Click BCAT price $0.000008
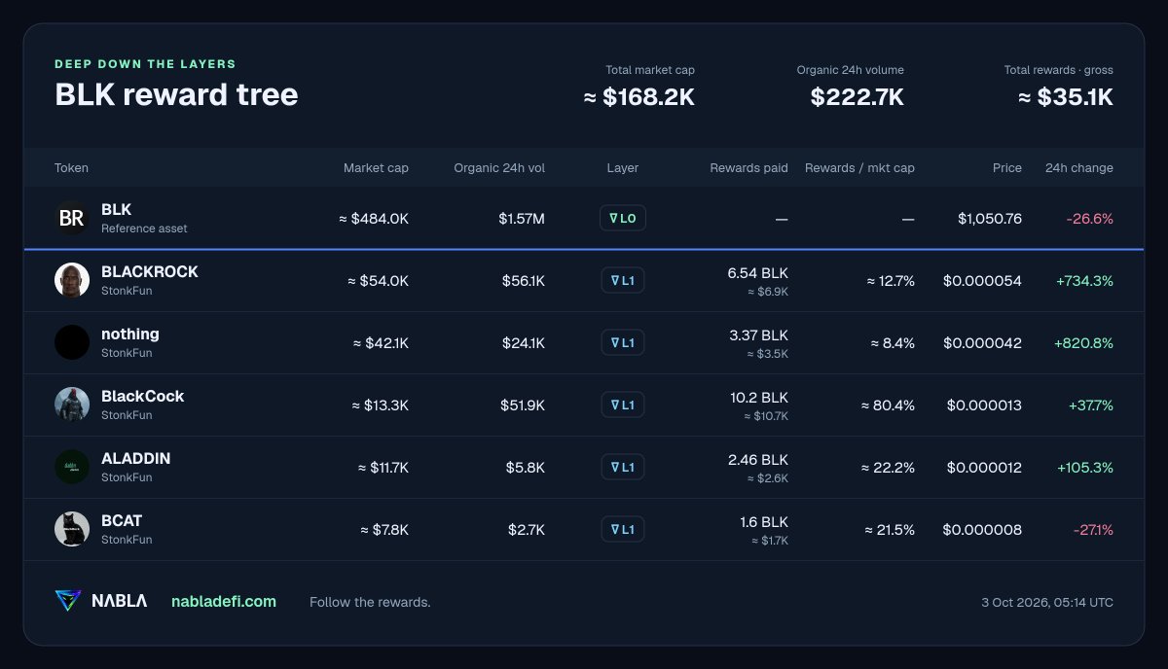The height and width of the screenshot is (669, 1168). pyautogui.click(x=982, y=530)
